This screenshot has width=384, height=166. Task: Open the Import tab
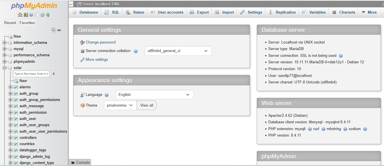click(x=224, y=12)
